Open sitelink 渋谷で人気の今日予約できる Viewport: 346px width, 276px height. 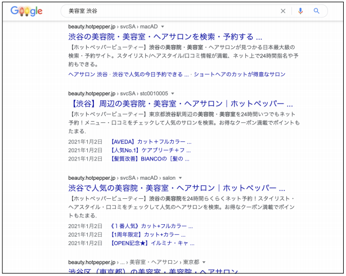click(150, 74)
